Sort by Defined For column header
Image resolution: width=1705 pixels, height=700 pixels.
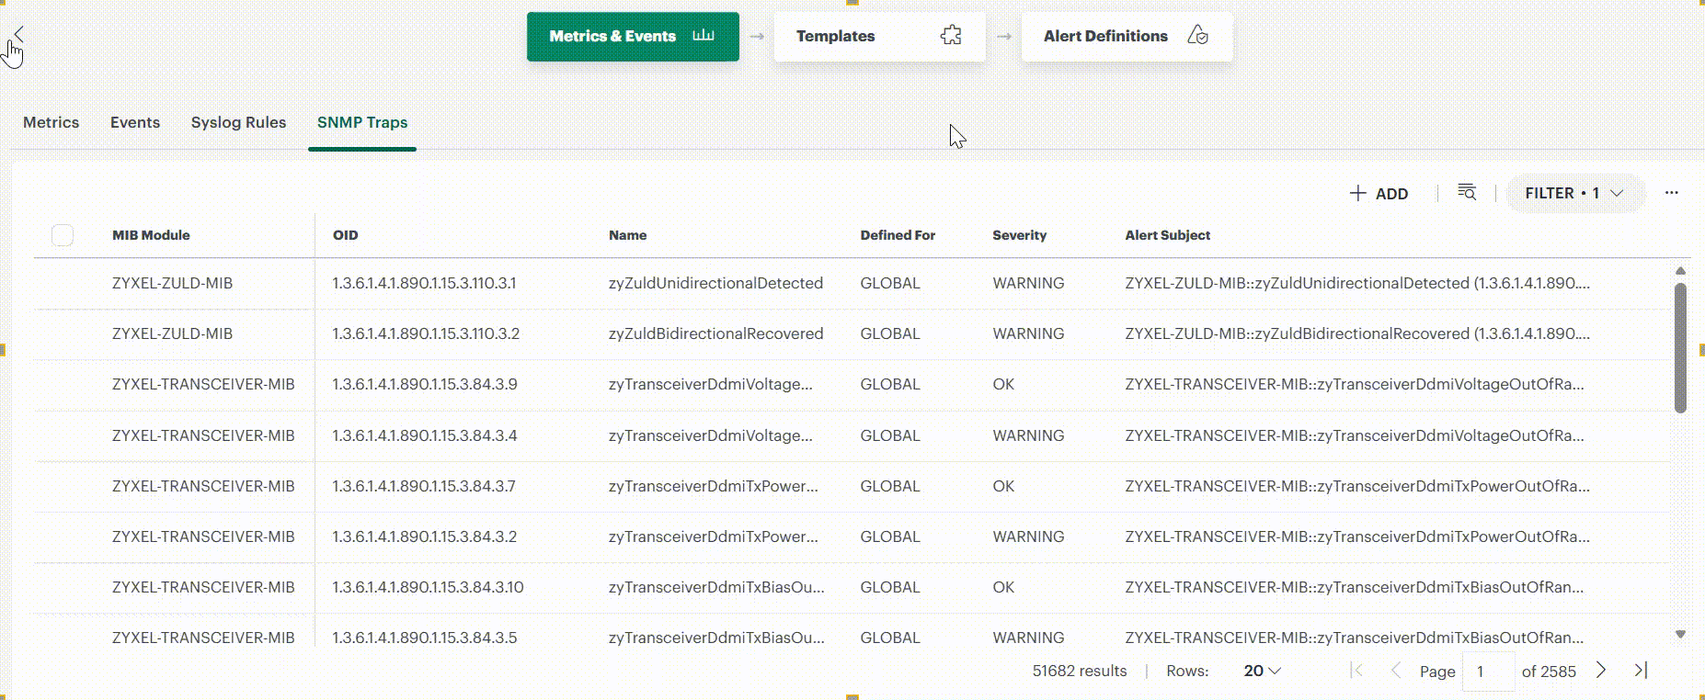click(x=898, y=235)
